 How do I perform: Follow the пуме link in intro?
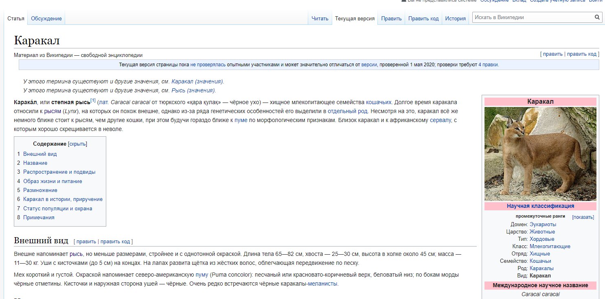coord(241,120)
